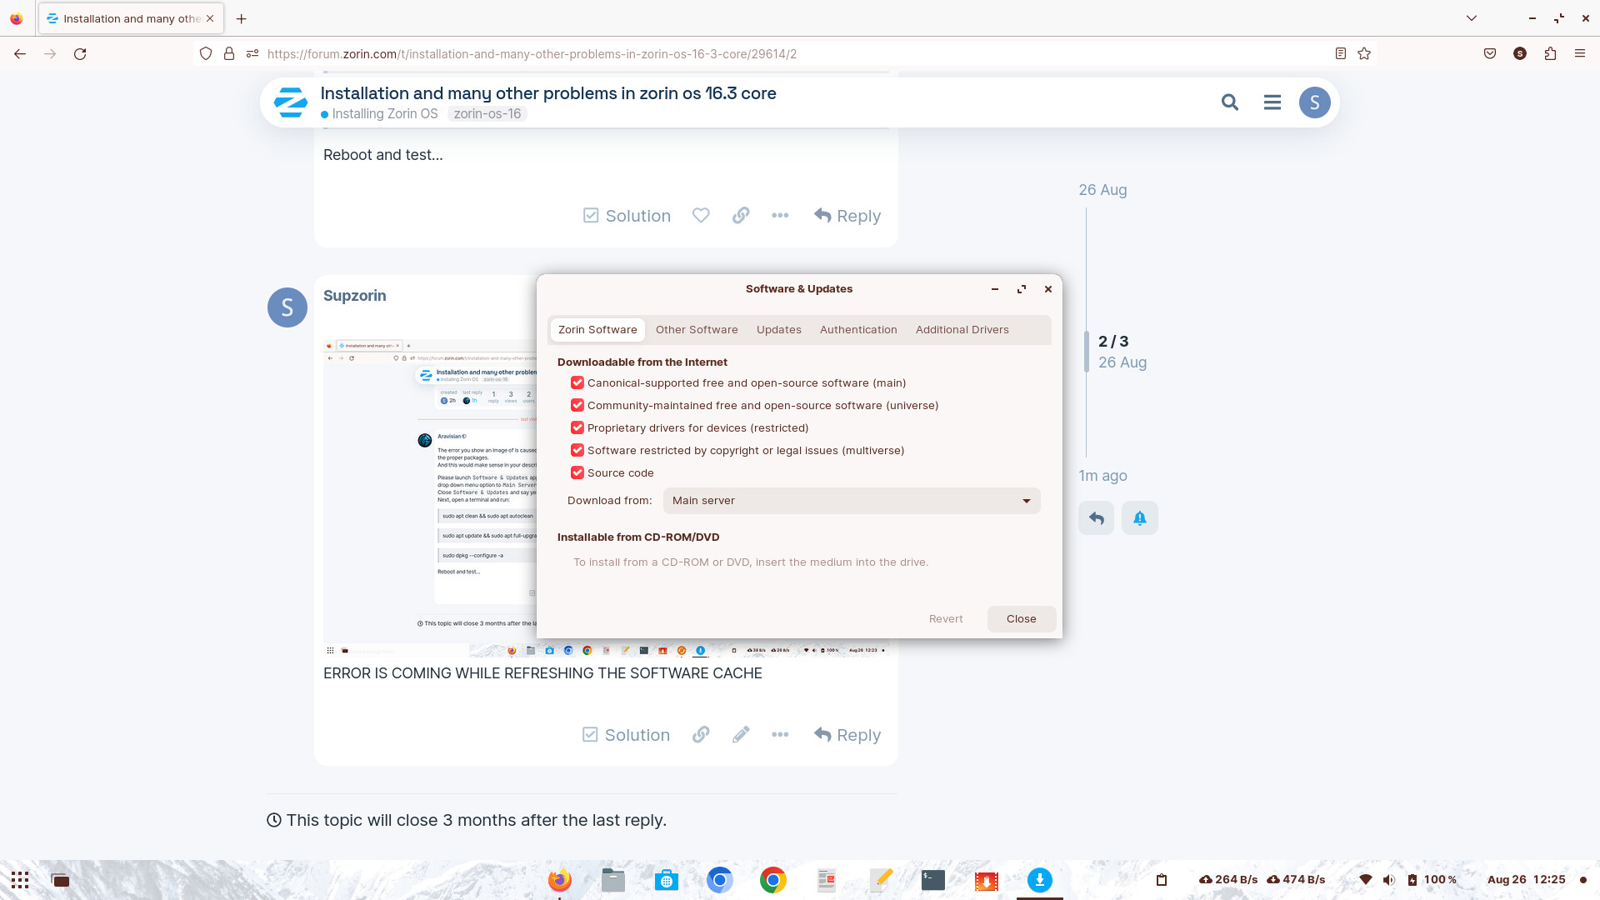Toggle the multiverse software checkbox

577,450
